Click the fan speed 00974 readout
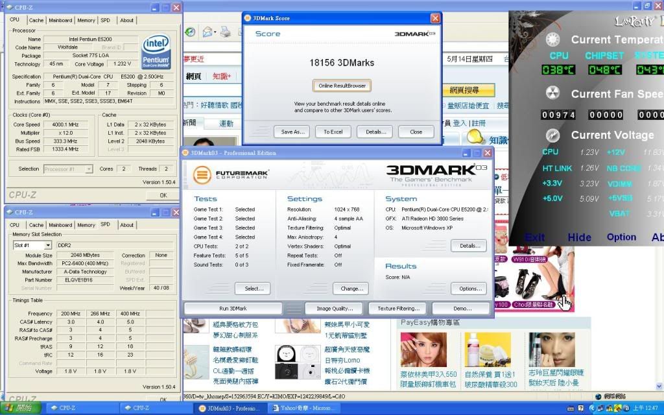Screen dimensions: 664x415 pos(558,115)
